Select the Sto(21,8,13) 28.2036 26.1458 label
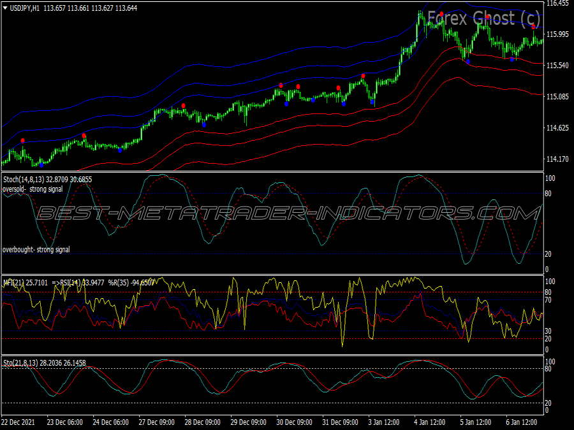Screen dimensions: 574x430 click(x=44, y=363)
